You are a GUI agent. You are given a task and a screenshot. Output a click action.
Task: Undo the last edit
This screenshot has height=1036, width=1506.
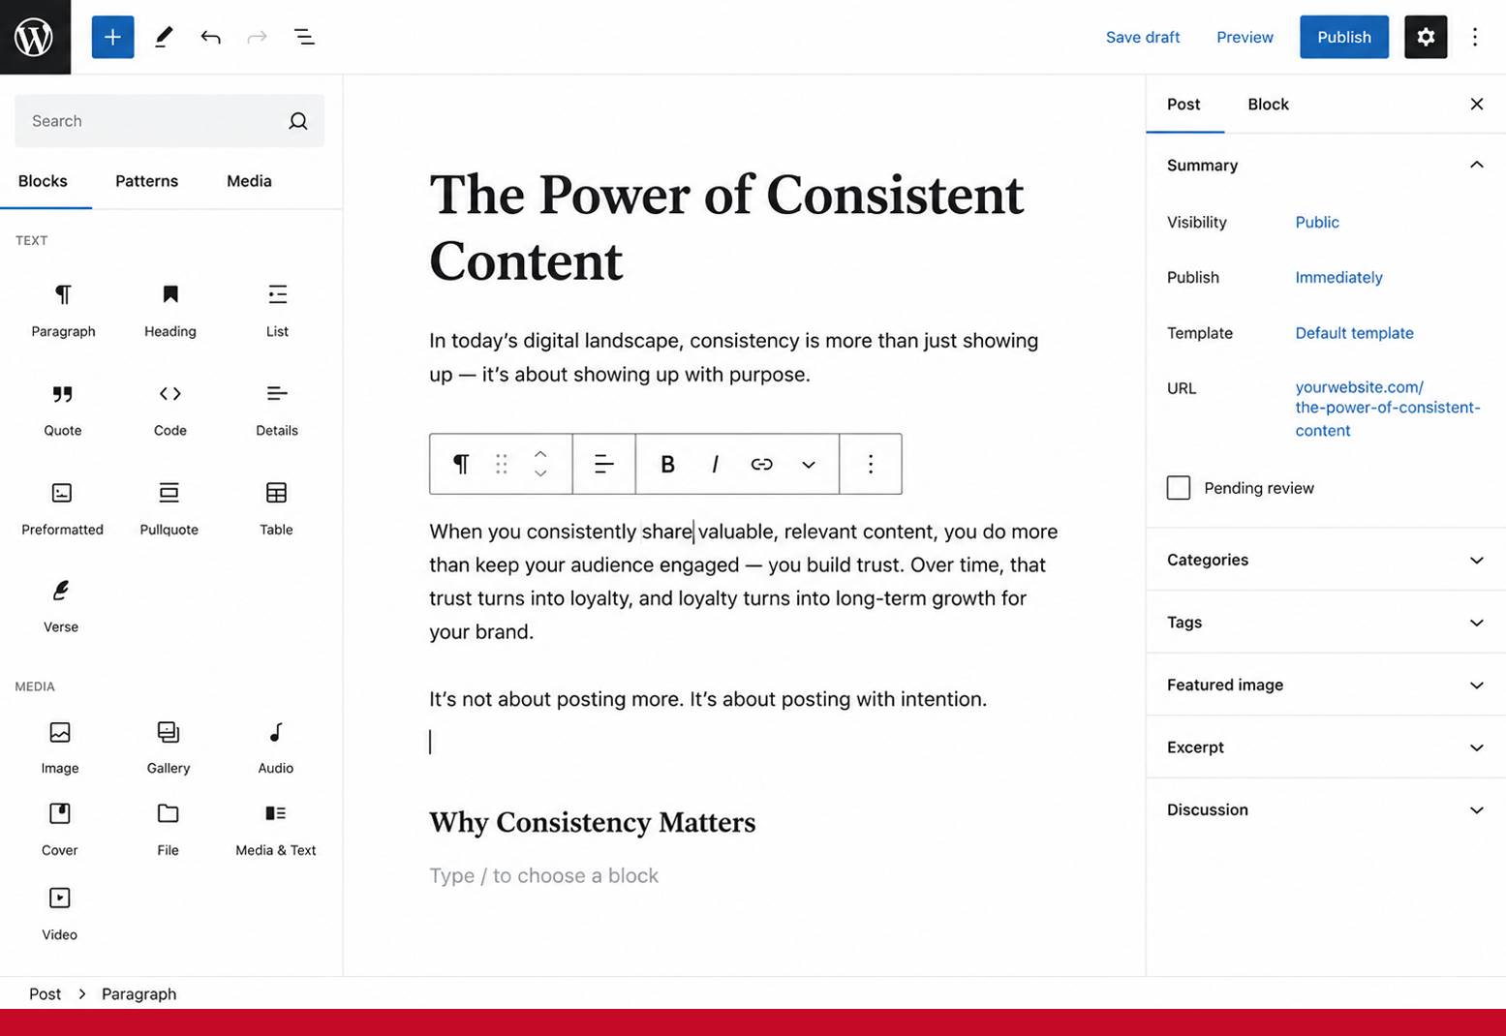[210, 37]
